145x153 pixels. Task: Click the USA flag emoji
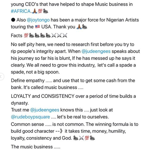(x=37, y=27)
